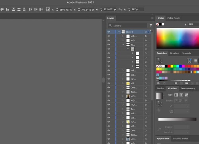
Task: Click the vertical align bottom icon
Action: pyautogui.click(x=7, y=10)
